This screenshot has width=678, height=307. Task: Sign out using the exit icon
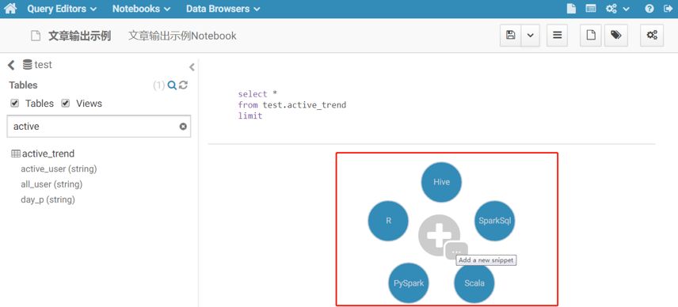(668, 9)
